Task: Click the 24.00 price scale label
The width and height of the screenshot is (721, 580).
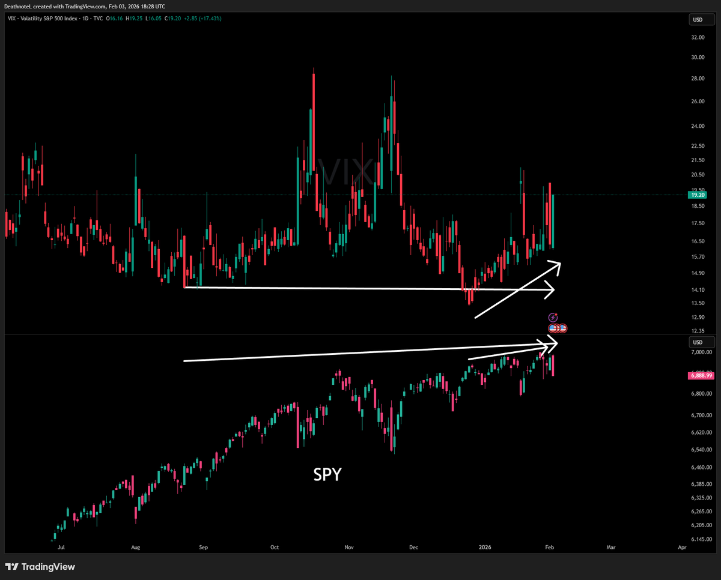Action: point(698,126)
